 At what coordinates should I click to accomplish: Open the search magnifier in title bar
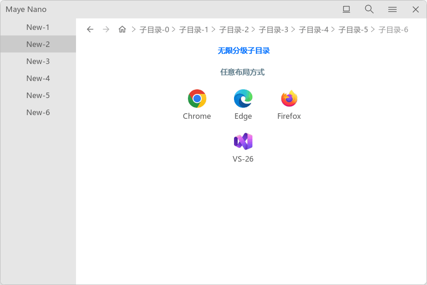[x=369, y=9]
